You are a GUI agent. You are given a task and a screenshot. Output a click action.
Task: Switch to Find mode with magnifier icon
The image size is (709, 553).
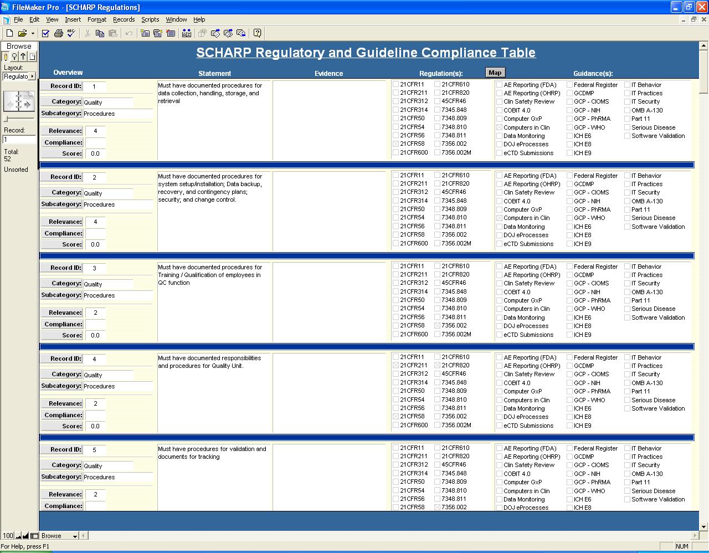pyautogui.click(x=14, y=57)
